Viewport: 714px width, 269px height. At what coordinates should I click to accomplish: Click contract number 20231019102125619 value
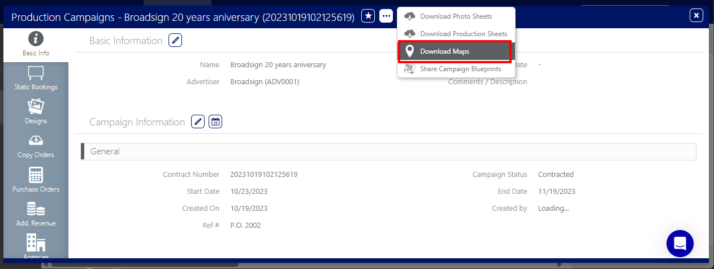pyautogui.click(x=264, y=174)
